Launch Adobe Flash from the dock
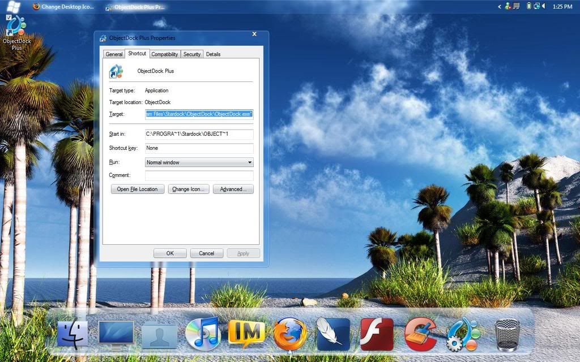 377,334
